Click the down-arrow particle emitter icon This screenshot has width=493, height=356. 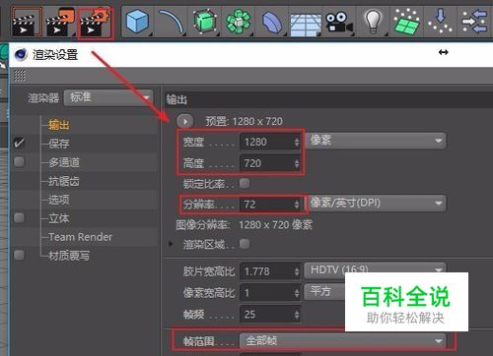(x=440, y=22)
